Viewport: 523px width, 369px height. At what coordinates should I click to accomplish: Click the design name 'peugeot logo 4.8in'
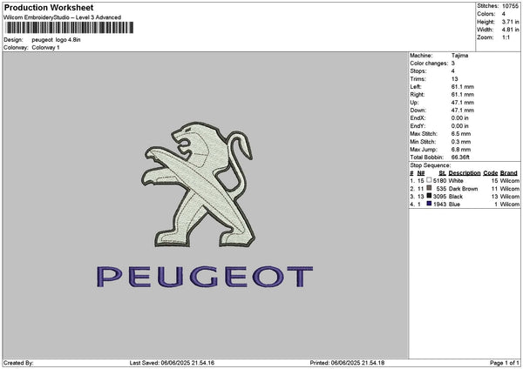click(56, 40)
